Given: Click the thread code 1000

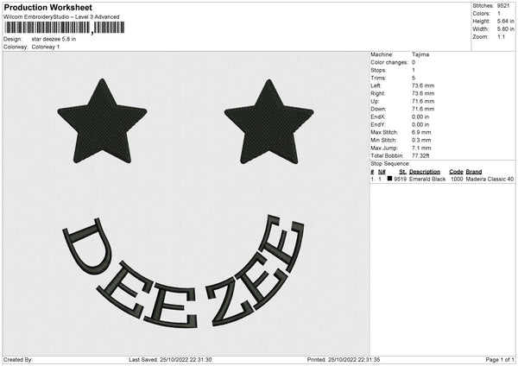Looking at the screenshot, I should coord(457,179).
